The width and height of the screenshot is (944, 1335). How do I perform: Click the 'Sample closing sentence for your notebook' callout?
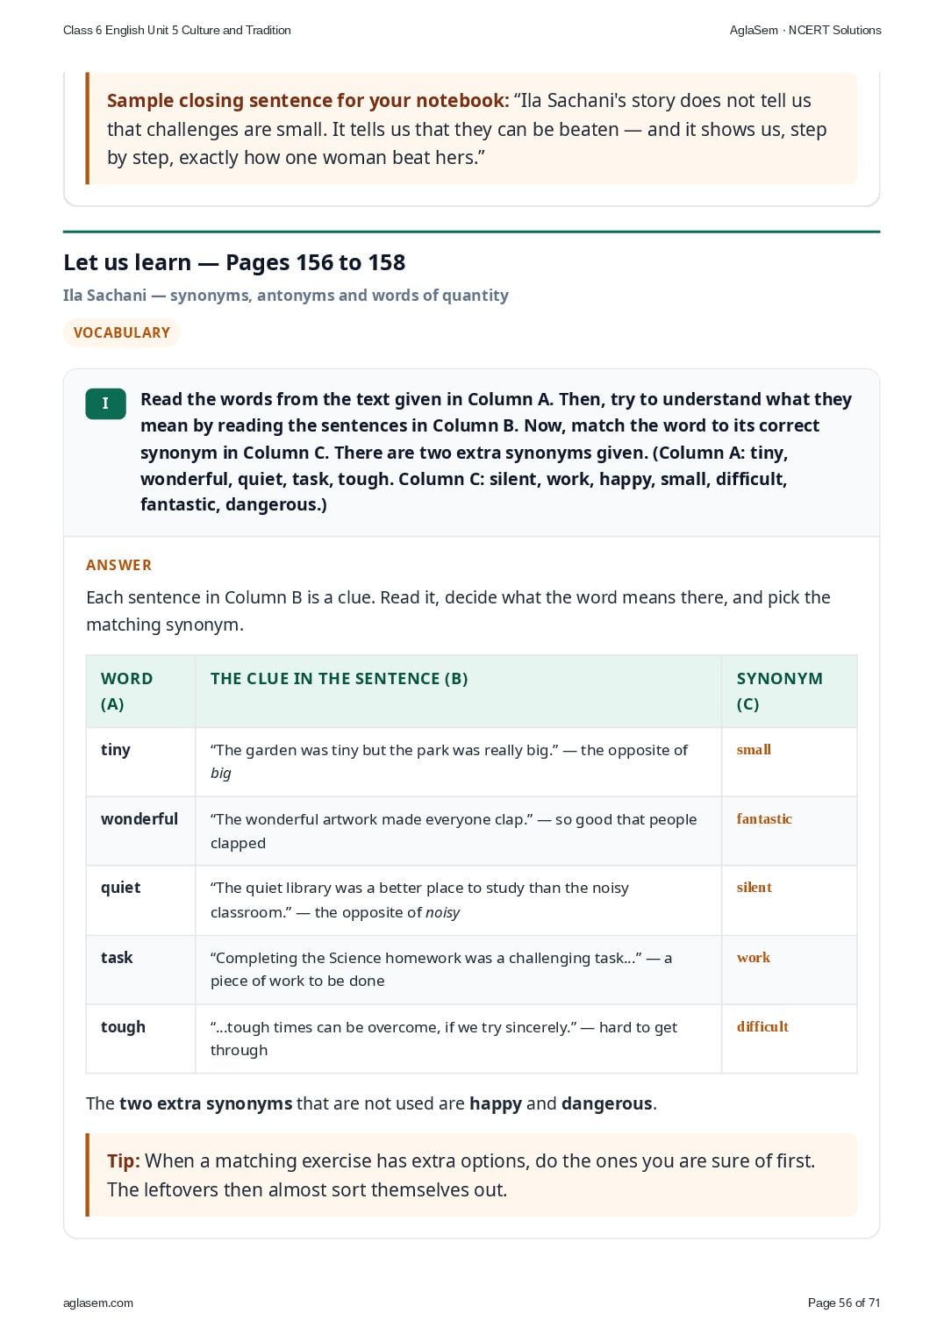click(472, 129)
